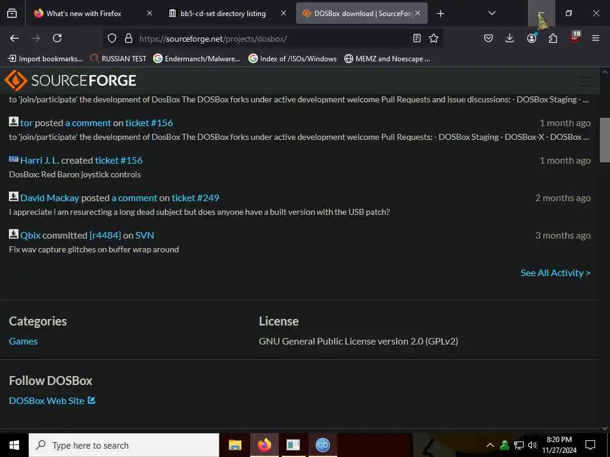Open the news-style app in taskbar
Viewport: 610px width, 457px height.
pos(293,445)
